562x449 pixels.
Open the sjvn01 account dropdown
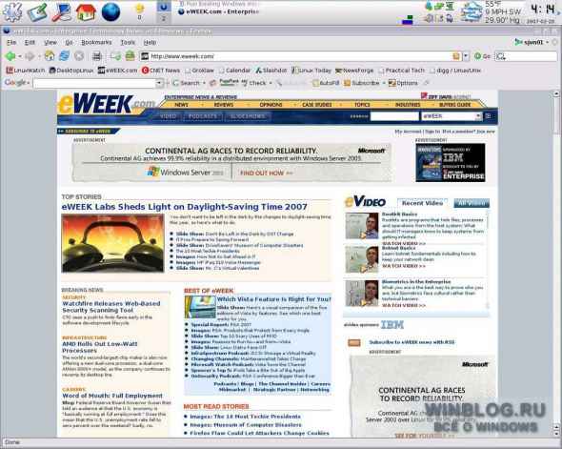[532, 42]
